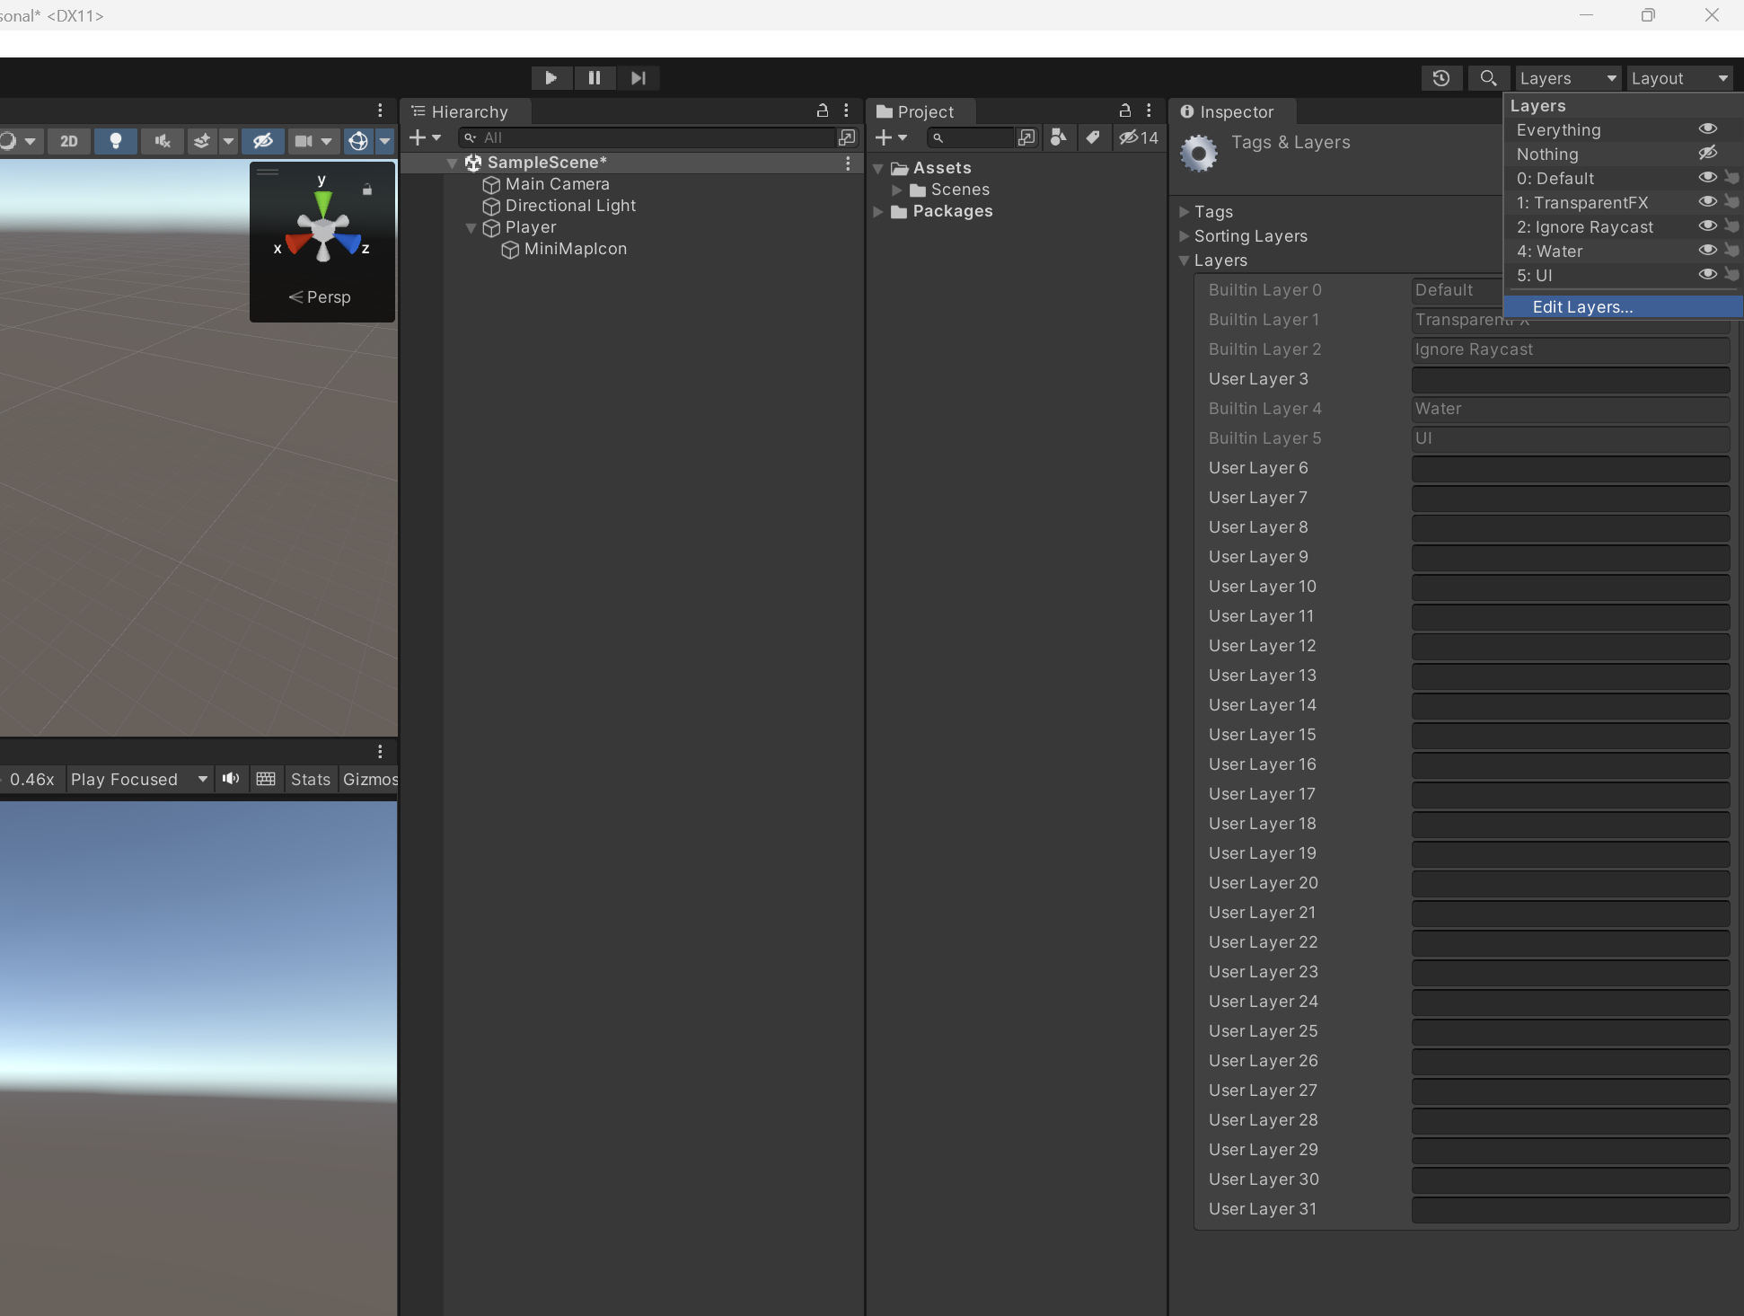Click the Step forward button
Screen dimensions: 1744x1316
pos(638,78)
